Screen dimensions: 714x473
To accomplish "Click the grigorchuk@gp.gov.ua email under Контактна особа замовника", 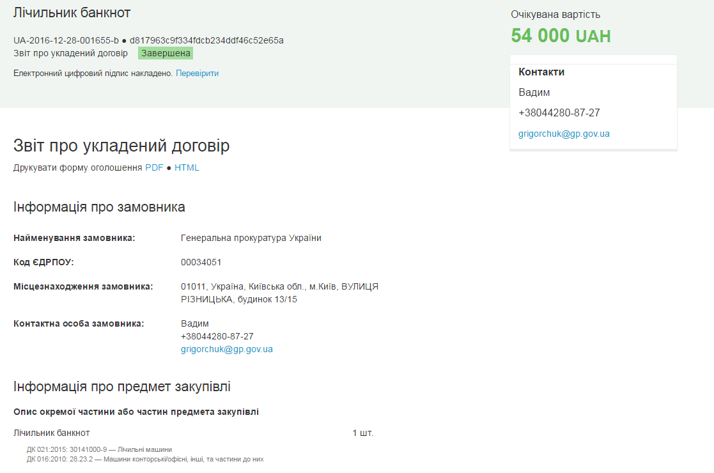I will pos(227,349).
